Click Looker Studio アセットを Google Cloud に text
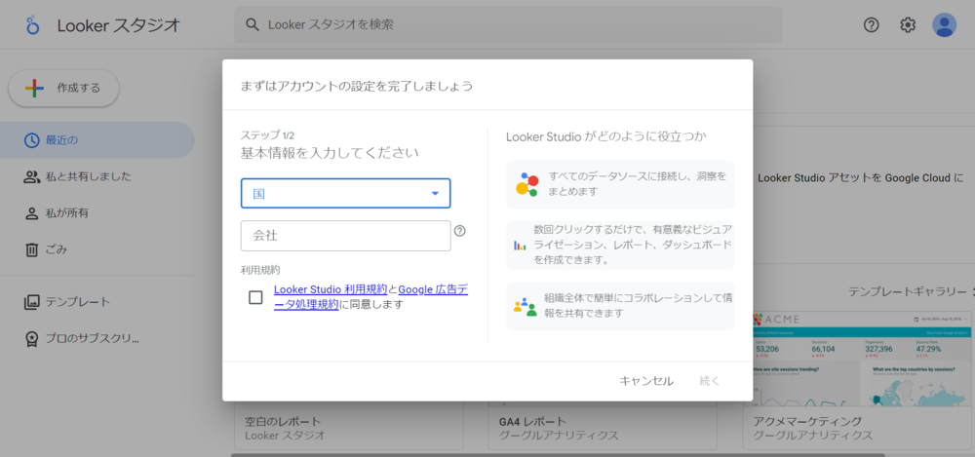The width and height of the screenshot is (975, 457). click(x=863, y=177)
